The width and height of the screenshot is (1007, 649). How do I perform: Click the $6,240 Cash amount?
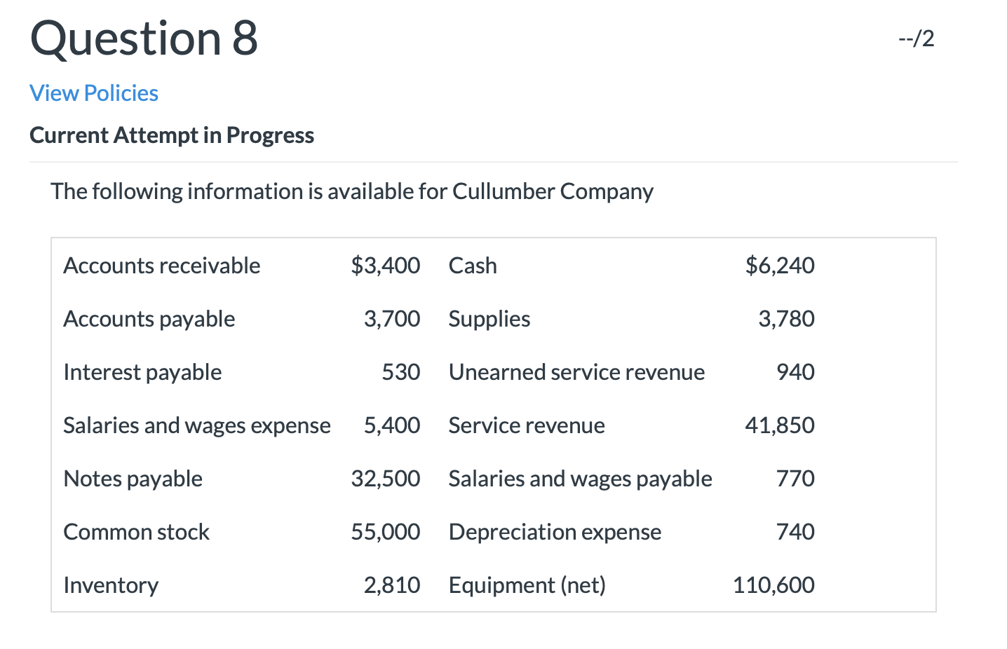(x=779, y=266)
